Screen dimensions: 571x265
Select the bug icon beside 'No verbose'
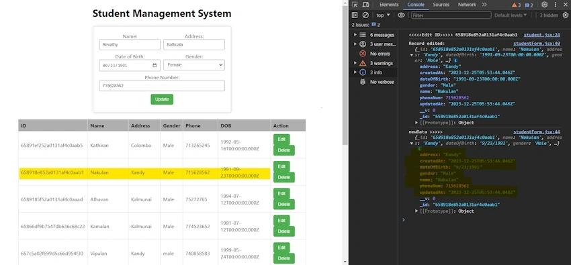pos(363,82)
